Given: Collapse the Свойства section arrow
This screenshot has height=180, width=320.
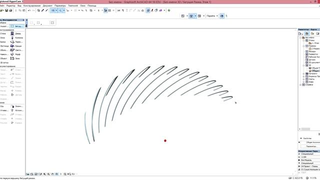Looking at the screenshot, I should (301, 138).
